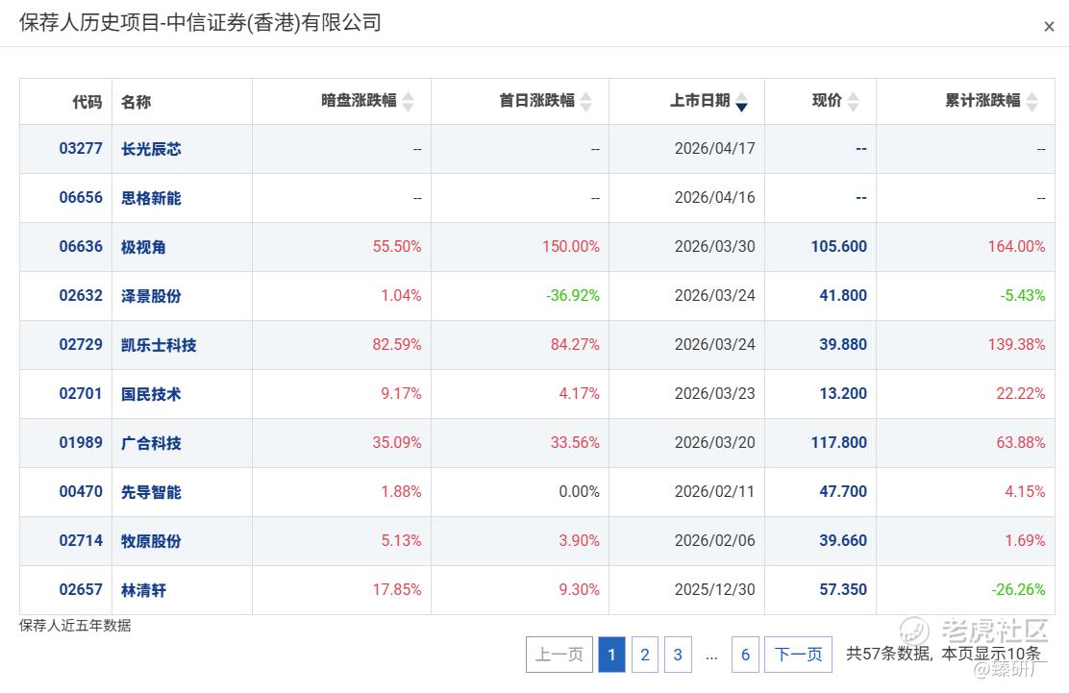Select the 保荐人近五年数据 note
The image size is (1069, 693).
coord(75,626)
